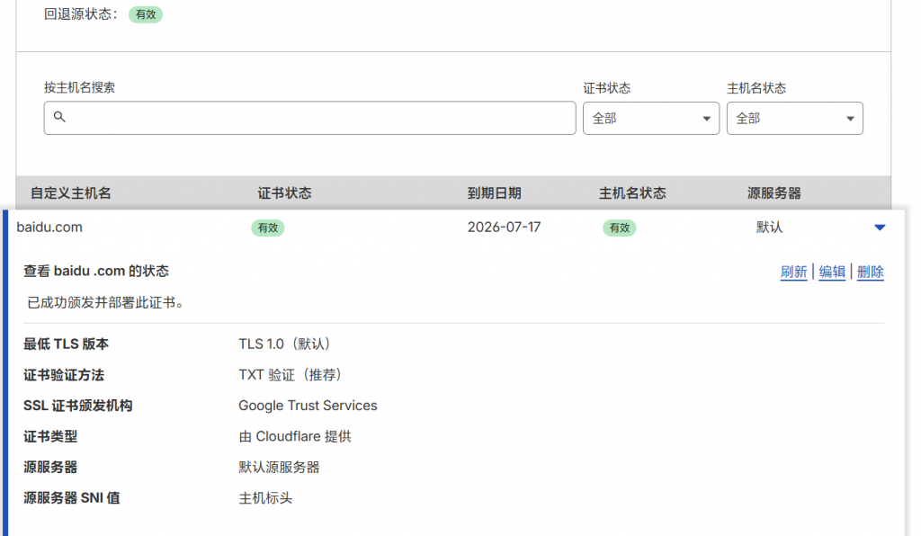Screen dimensions: 921x536
Task: Open the 证书状态 filter dropdown
Action: click(650, 119)
